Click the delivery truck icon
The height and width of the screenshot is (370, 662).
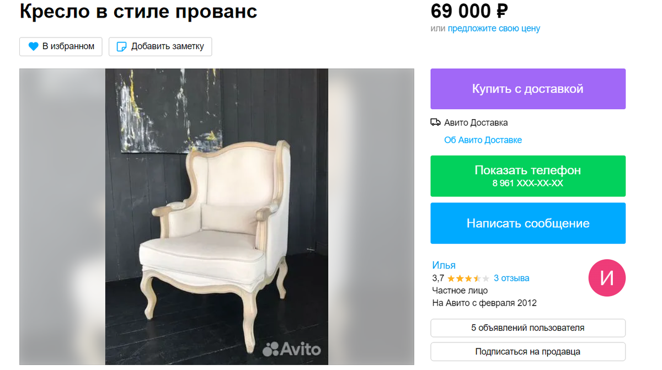click(x=435, y=122)
